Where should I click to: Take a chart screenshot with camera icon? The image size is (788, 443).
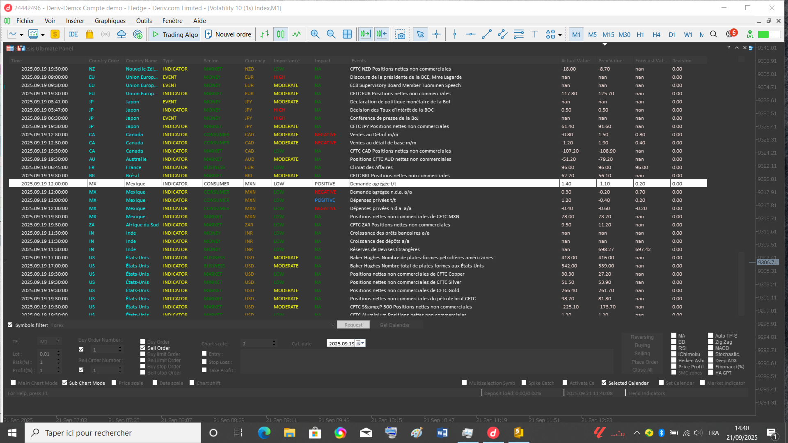click(401, 34)
